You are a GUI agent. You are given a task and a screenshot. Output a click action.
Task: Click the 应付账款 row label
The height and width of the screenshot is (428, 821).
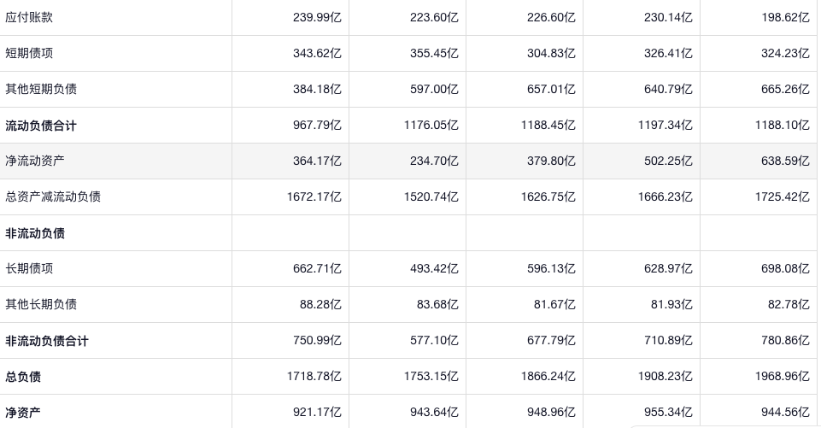click(x=29, y=17)
